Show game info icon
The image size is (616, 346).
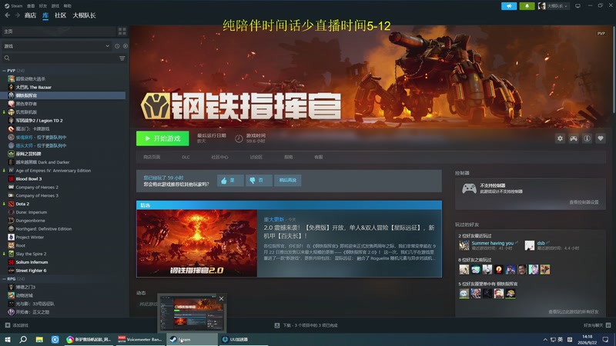click(587, 138)
